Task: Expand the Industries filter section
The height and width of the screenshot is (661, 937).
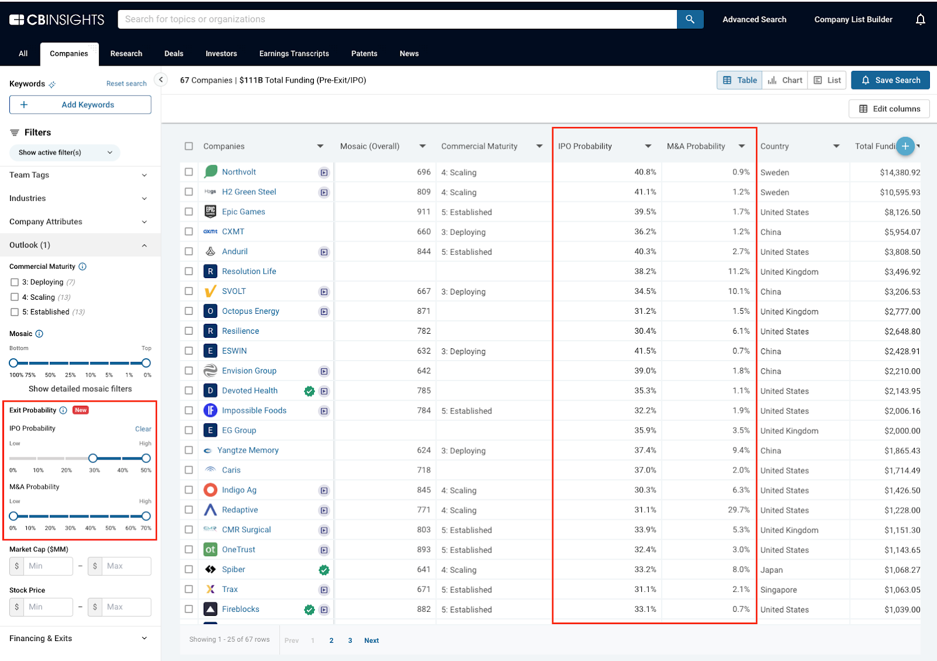Action: [x=78, y=198]
